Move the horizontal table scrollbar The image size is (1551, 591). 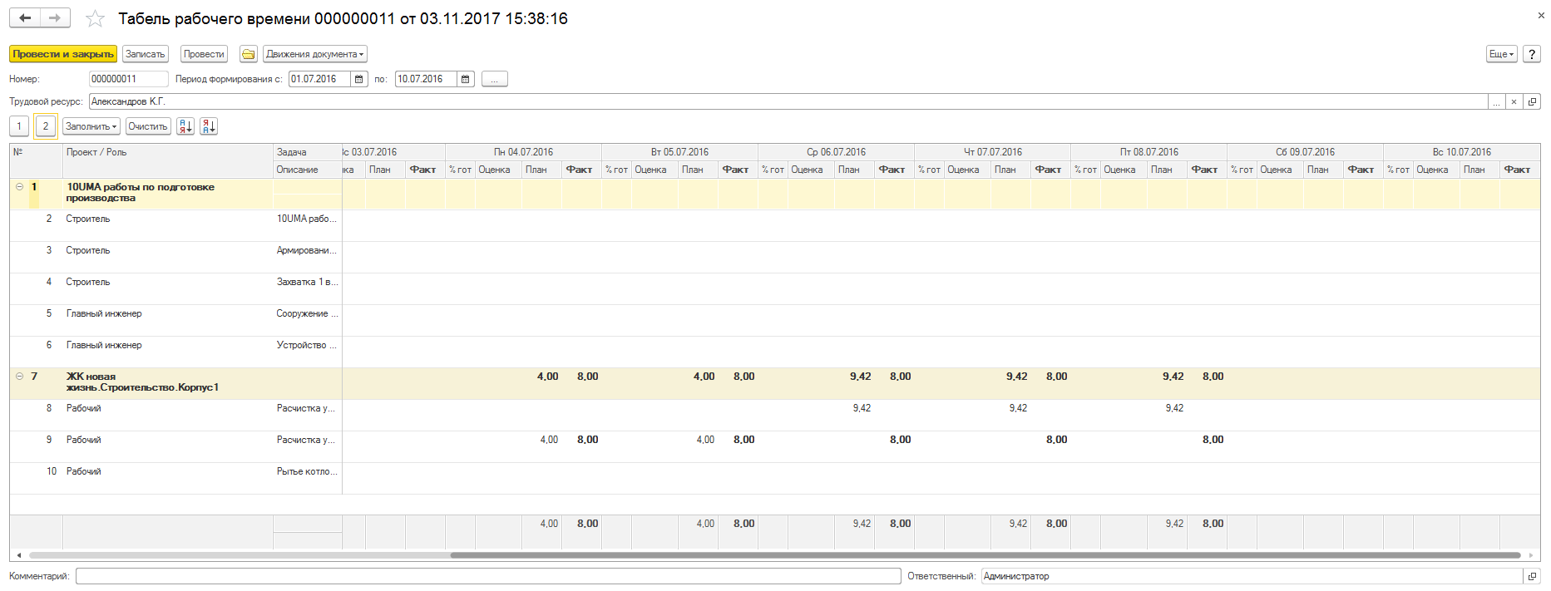985,555
